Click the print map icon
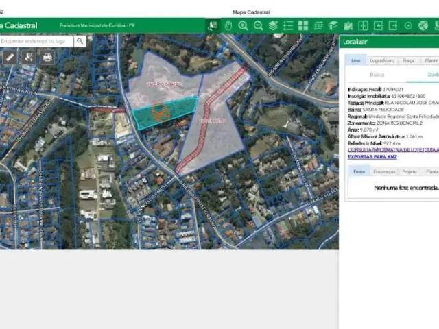The height and width of the screenshot is (329, 439). pyautogui.click(x=47, y=57)
